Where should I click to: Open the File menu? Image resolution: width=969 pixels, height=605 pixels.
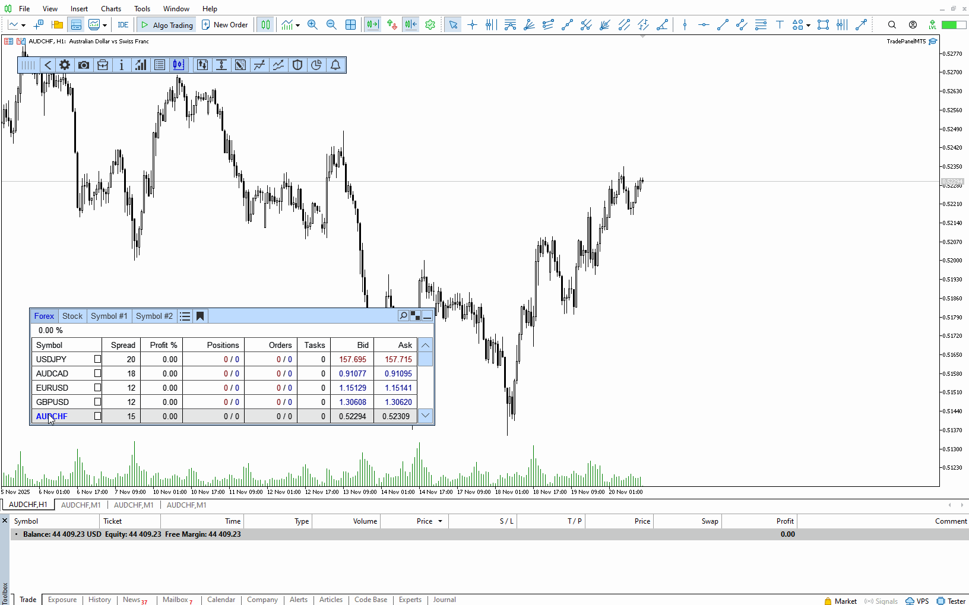click(24, 9)
